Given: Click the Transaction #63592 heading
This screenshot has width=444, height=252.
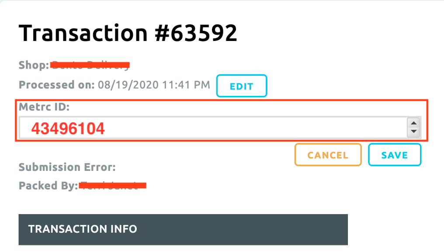Looking at the screenshot, I should tap(128, 32).
